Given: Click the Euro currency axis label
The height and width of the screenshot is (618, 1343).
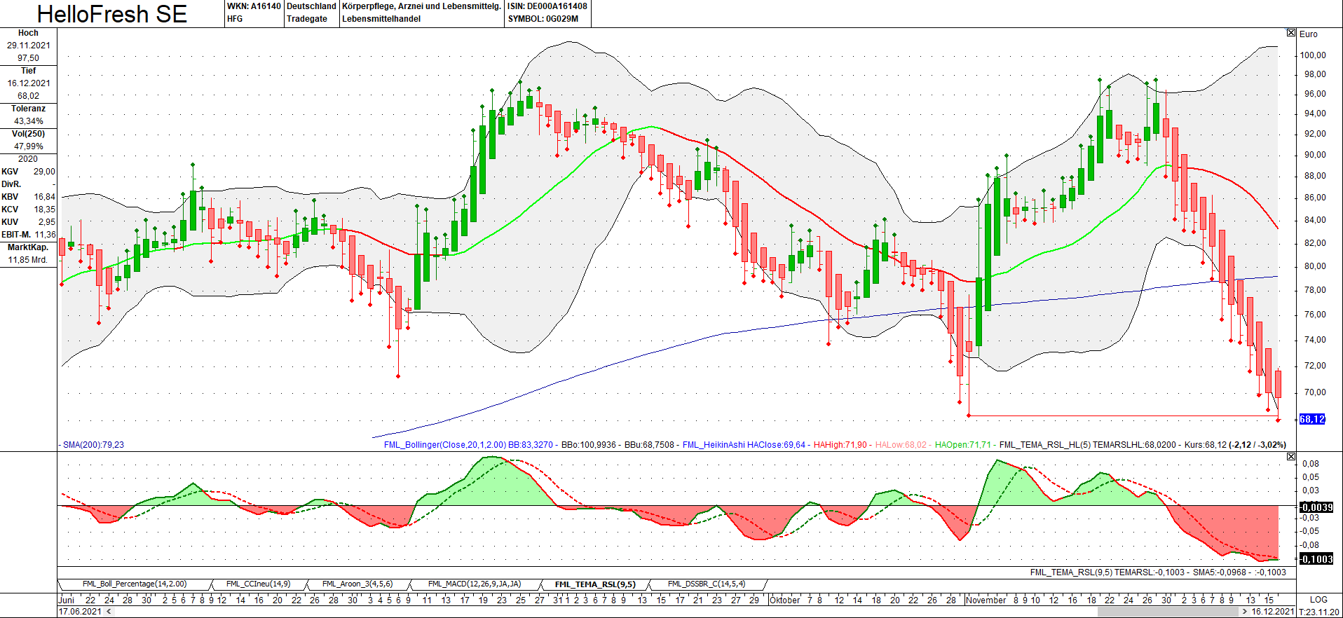Looking at the screenshot, I should (x=1309, y=34).
